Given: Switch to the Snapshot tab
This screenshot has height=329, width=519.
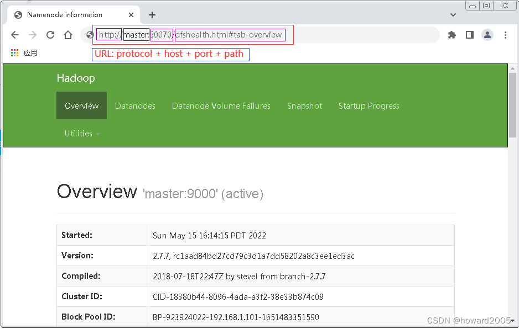Looking at the screenshot, I should [304, 105].
